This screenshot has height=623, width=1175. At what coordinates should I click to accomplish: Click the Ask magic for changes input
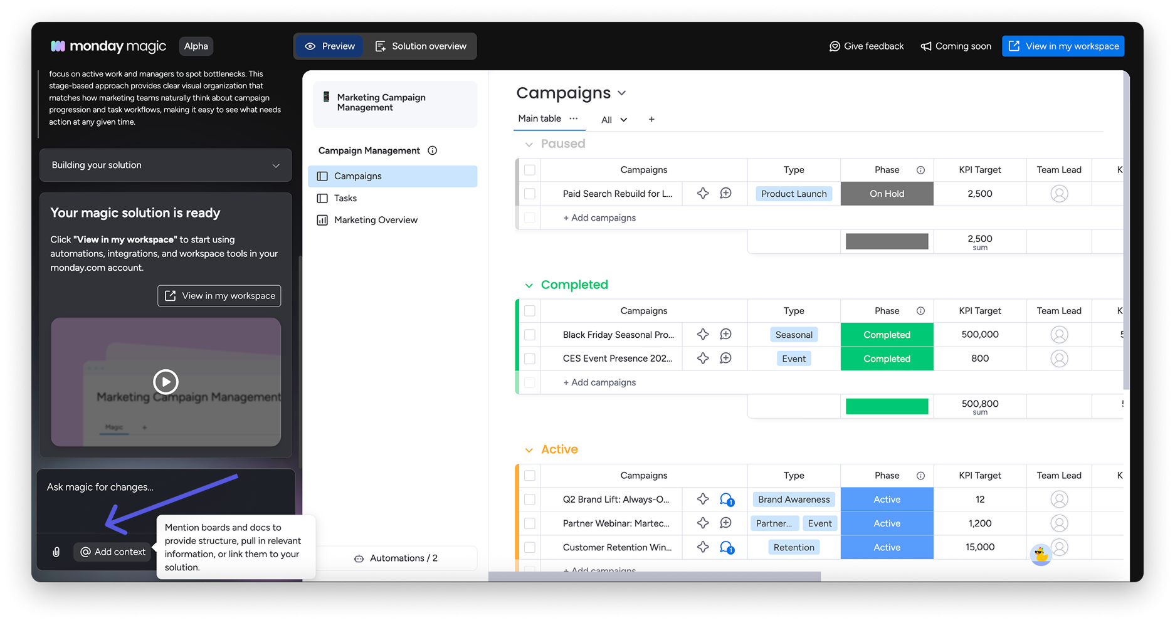(166, 500)
